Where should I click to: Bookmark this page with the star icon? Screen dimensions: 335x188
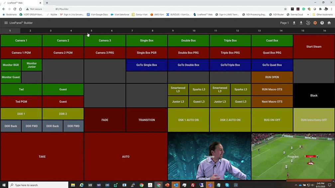click(x=285, y=9)
